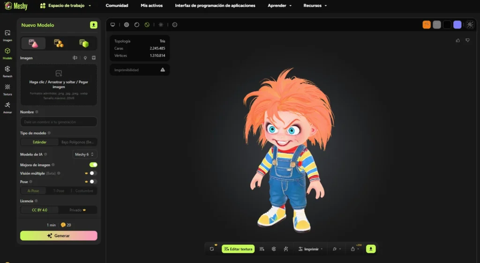Open the Remesh tool in the sidebar
The image size is (480, 263).
(x=7, y=71)
